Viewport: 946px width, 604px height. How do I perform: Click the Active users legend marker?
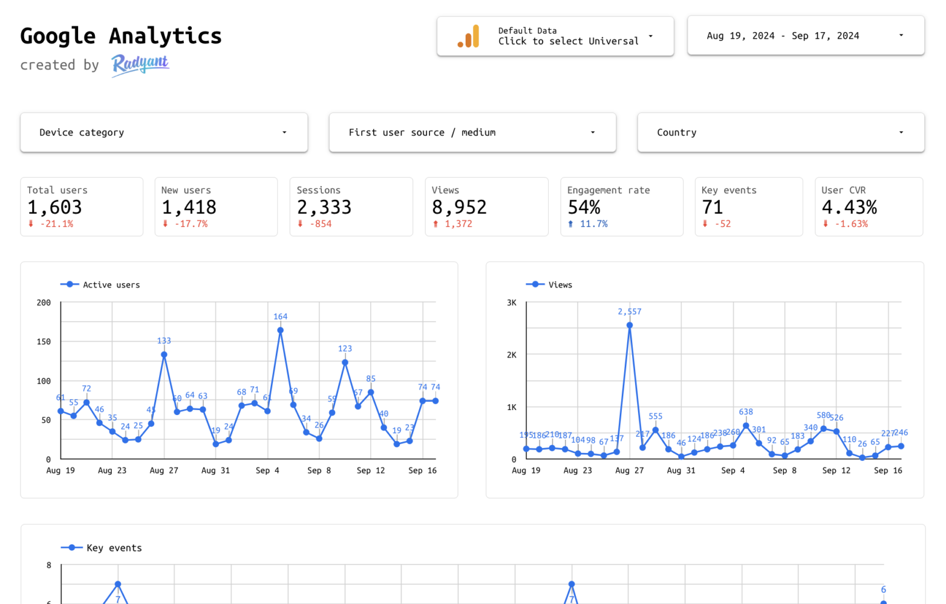(70, 284)
